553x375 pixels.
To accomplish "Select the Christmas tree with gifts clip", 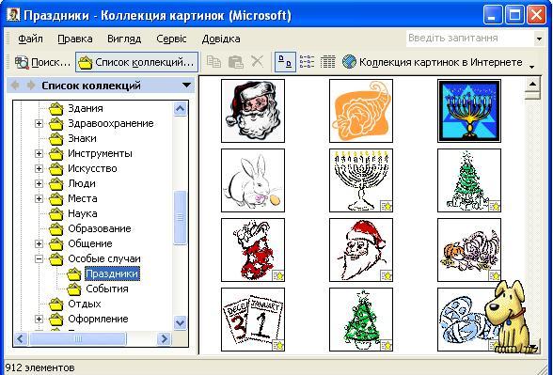I will (x=469, y=180).
